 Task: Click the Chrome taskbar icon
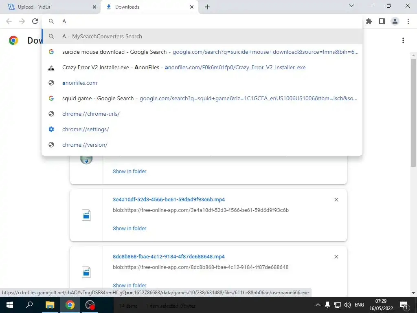point(70,305)
